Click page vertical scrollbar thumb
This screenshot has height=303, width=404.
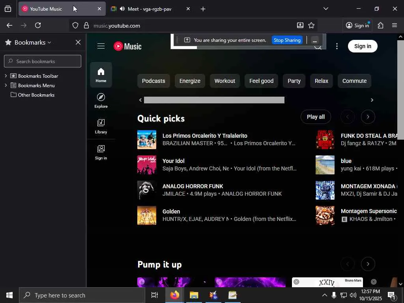(400, 90)
